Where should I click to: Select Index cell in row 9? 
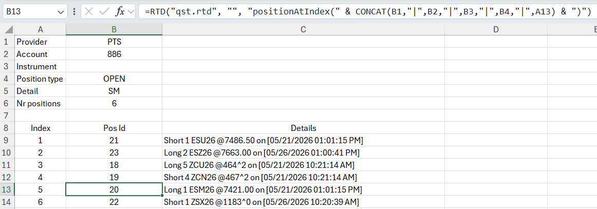coord(41,140)
